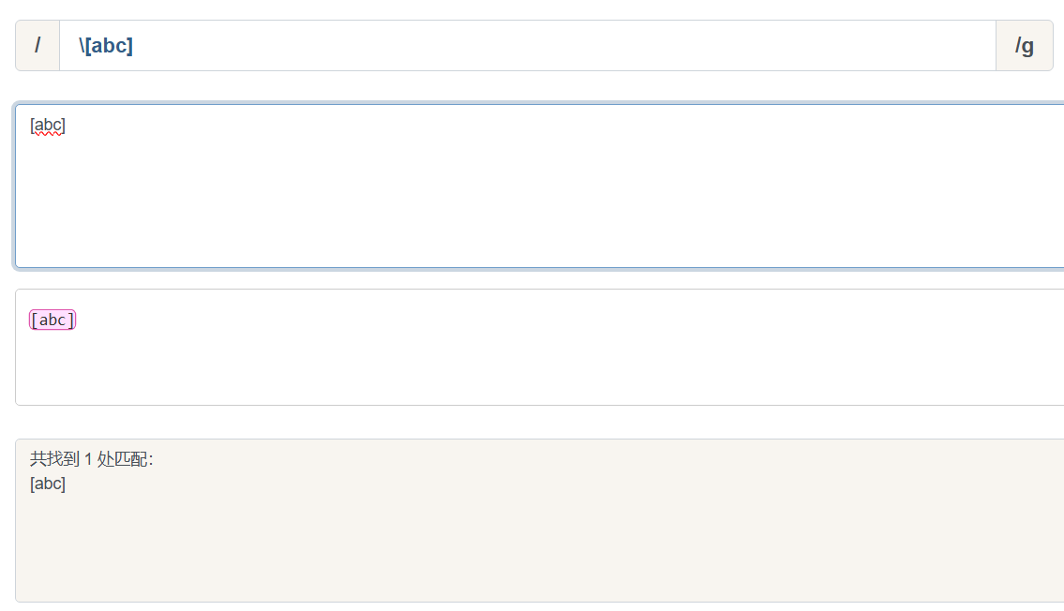
Task: Click the opening bracket of the highlighted match
Action: point(35,320)
